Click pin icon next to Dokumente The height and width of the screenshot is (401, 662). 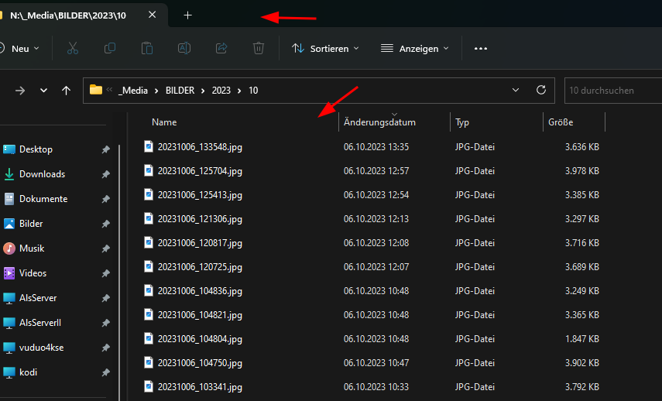click(x=105, y=199)
